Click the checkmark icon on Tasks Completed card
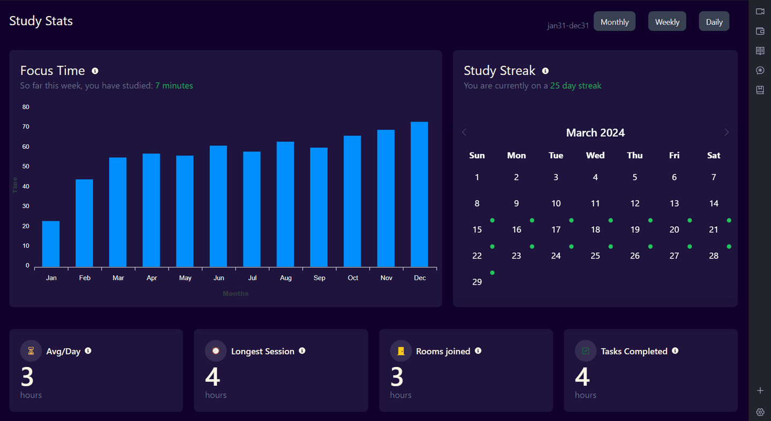 tap(586, 351)
